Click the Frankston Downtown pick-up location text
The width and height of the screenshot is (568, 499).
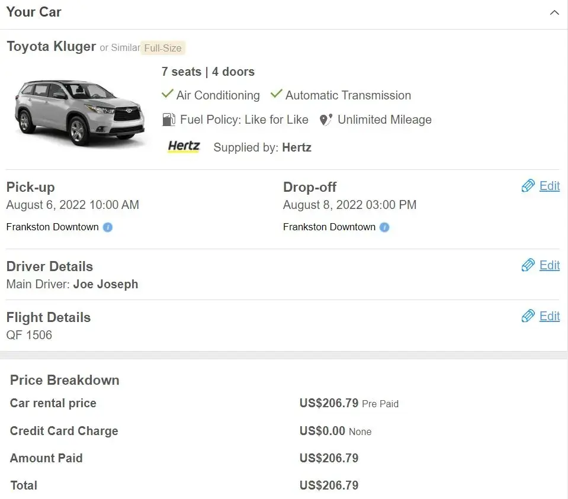click(52, 227)
